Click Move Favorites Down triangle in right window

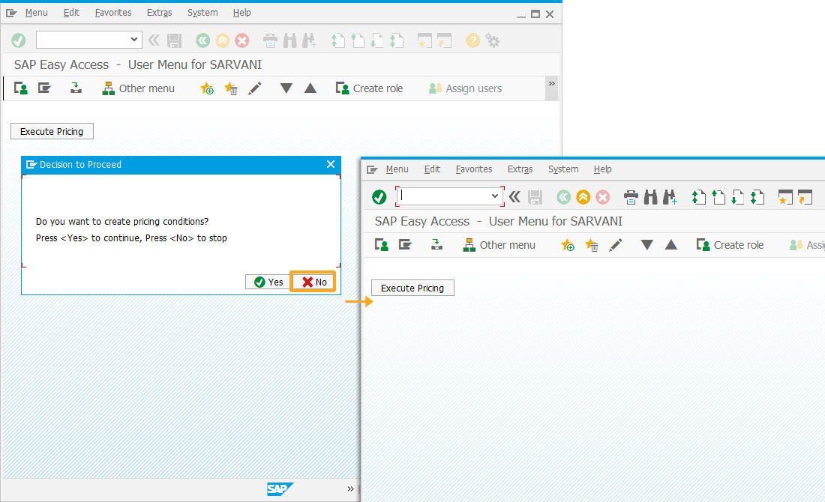[647, 245]
